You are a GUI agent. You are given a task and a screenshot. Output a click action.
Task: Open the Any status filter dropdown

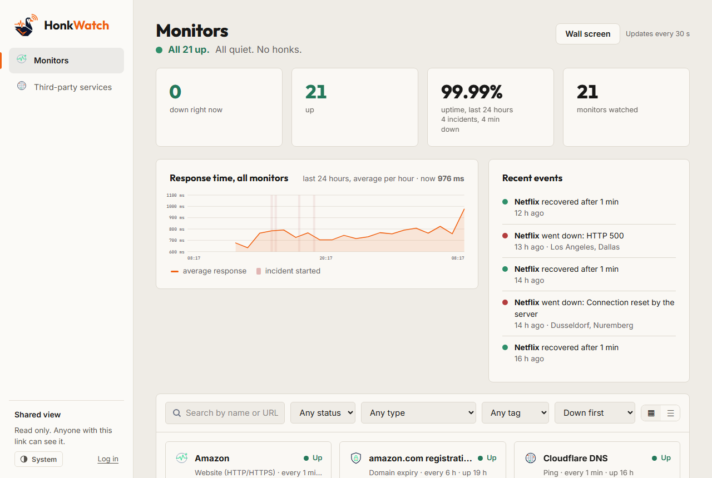[323, 413]
